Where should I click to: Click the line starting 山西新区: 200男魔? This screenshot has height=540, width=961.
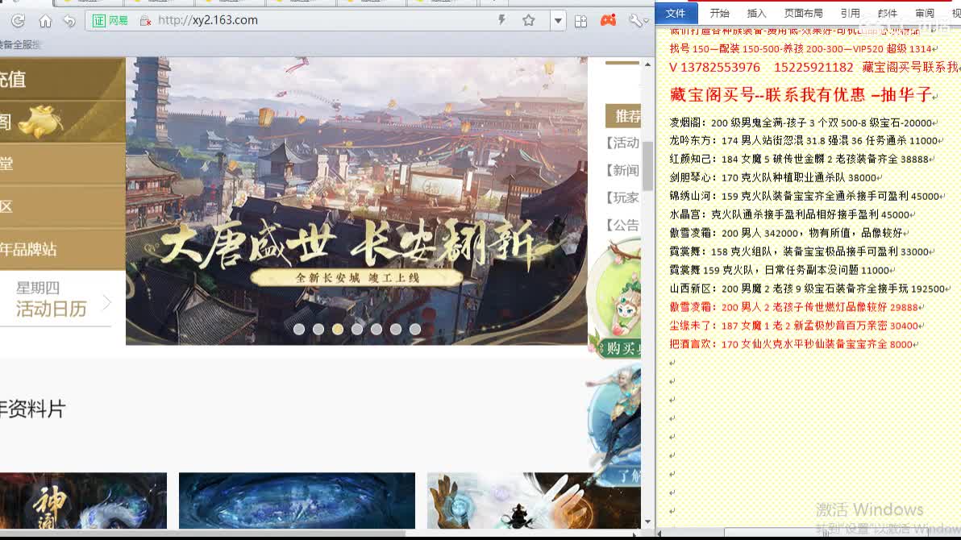[x=809, y=288]
